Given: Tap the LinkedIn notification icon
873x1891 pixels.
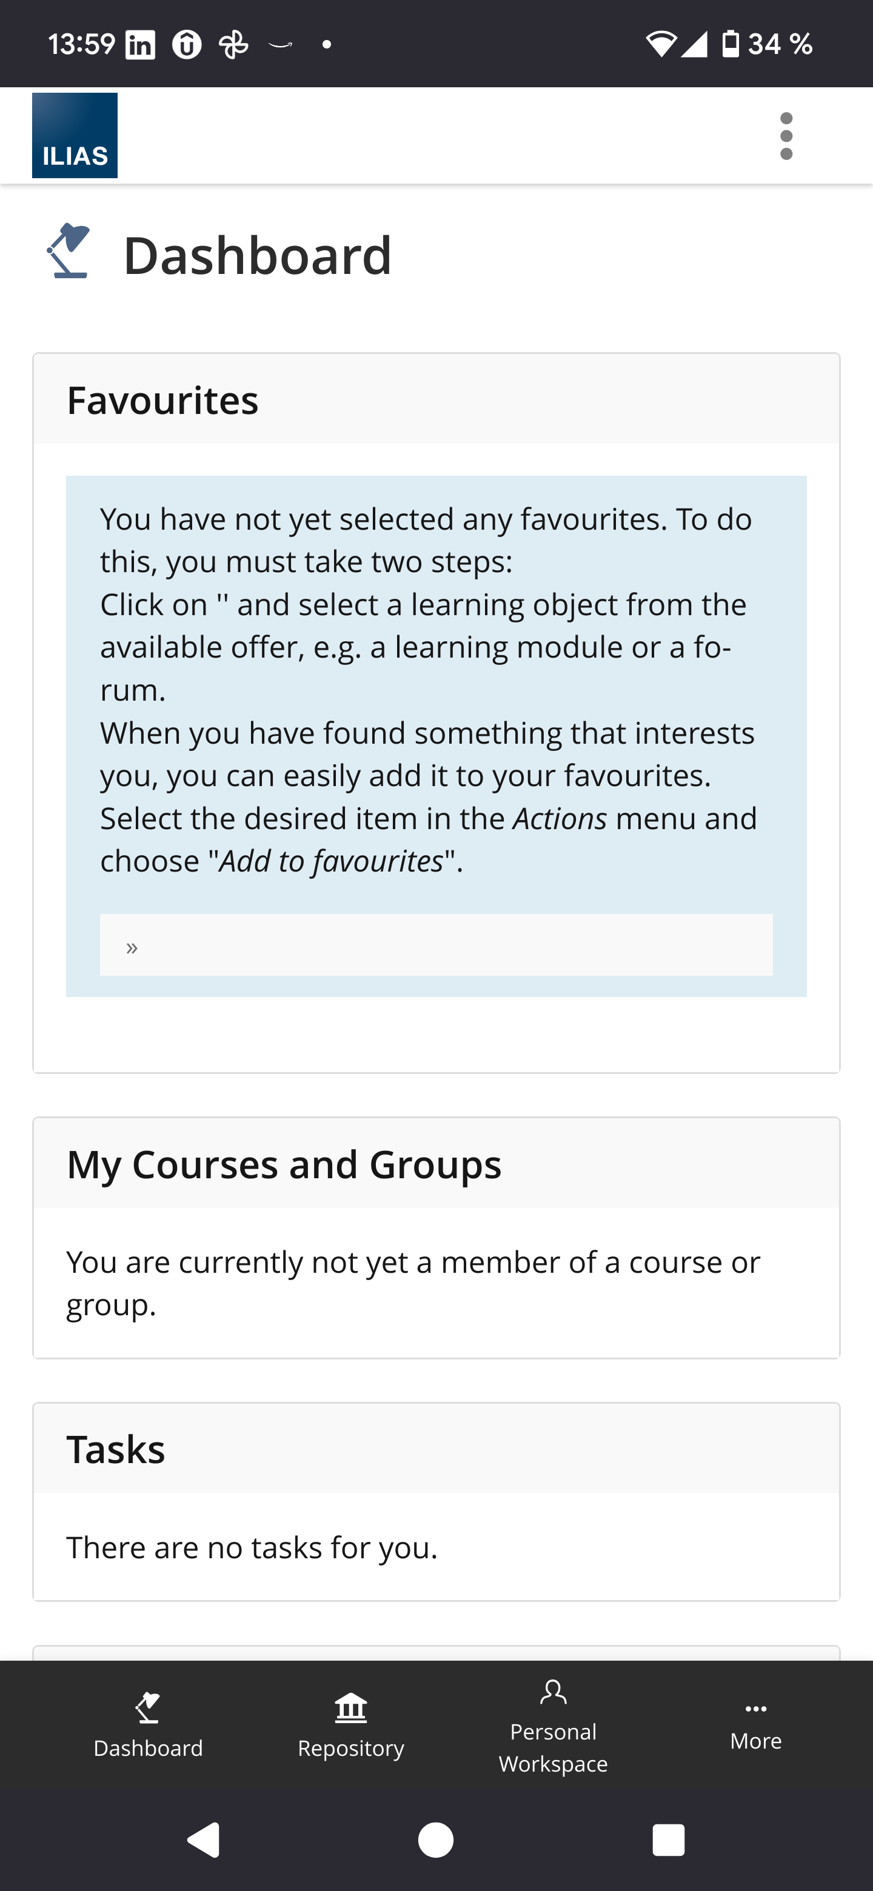Looking at the screenshot, I should click(140, 45).
